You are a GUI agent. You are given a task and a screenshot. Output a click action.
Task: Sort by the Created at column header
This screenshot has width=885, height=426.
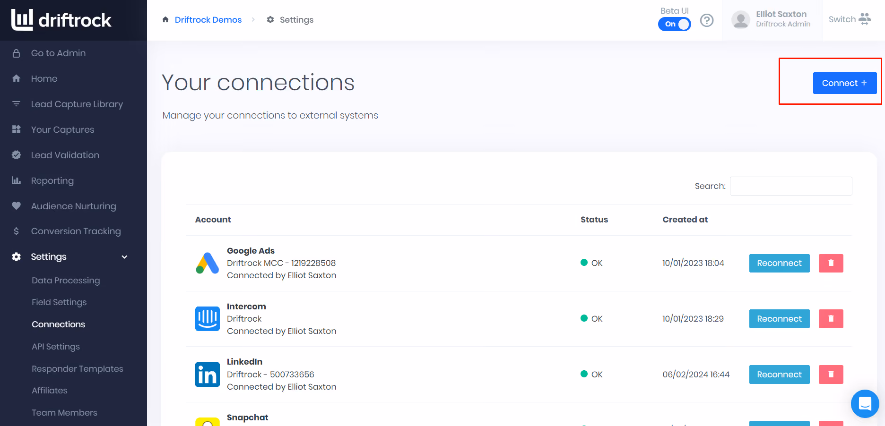click(x=685, y=220)
